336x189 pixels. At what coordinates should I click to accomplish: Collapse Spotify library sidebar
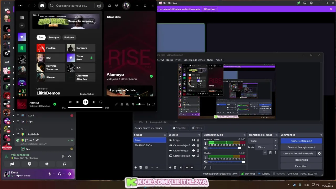pos(22,18)
